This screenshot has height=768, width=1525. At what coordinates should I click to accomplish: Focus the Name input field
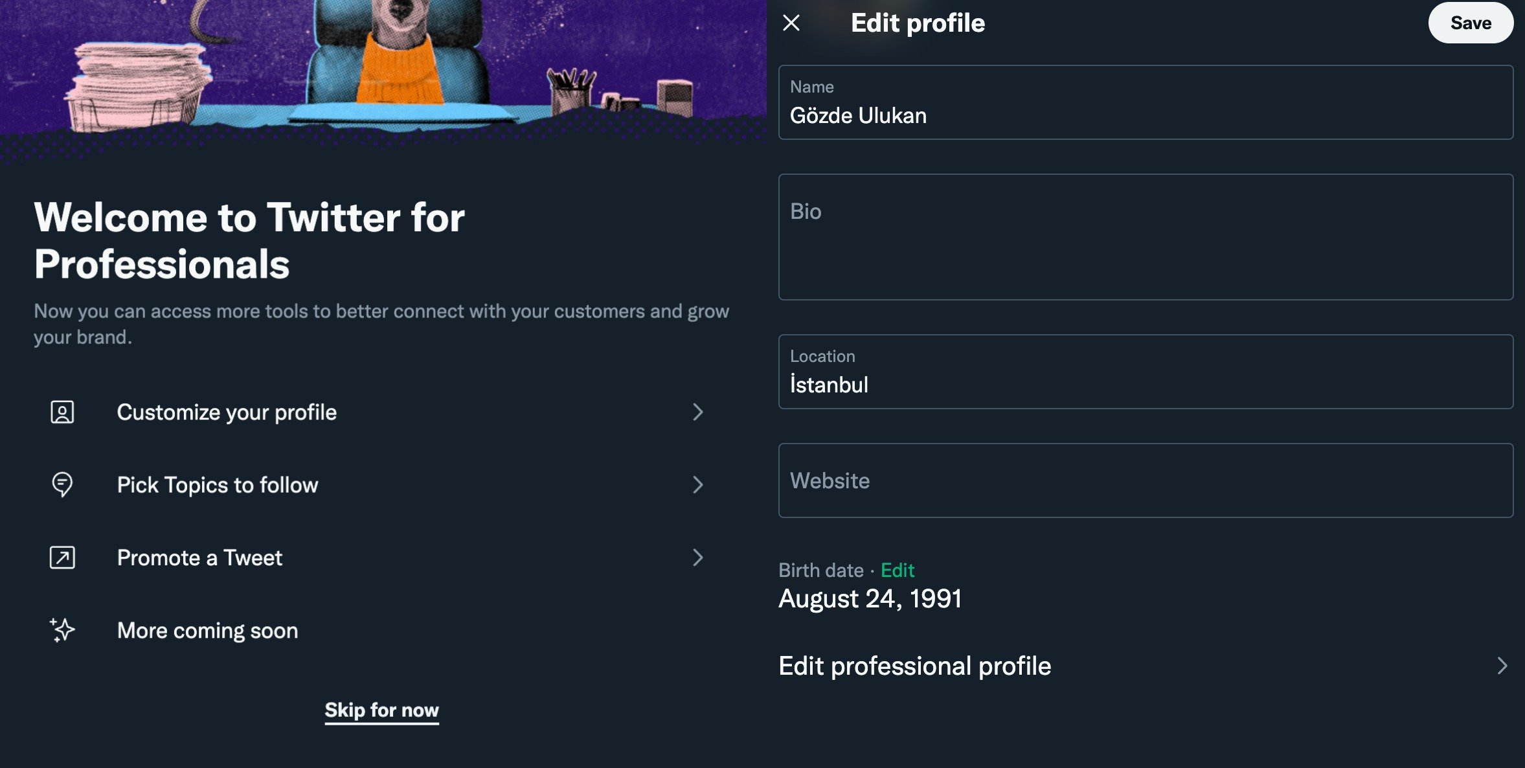tap(1145, 115)
